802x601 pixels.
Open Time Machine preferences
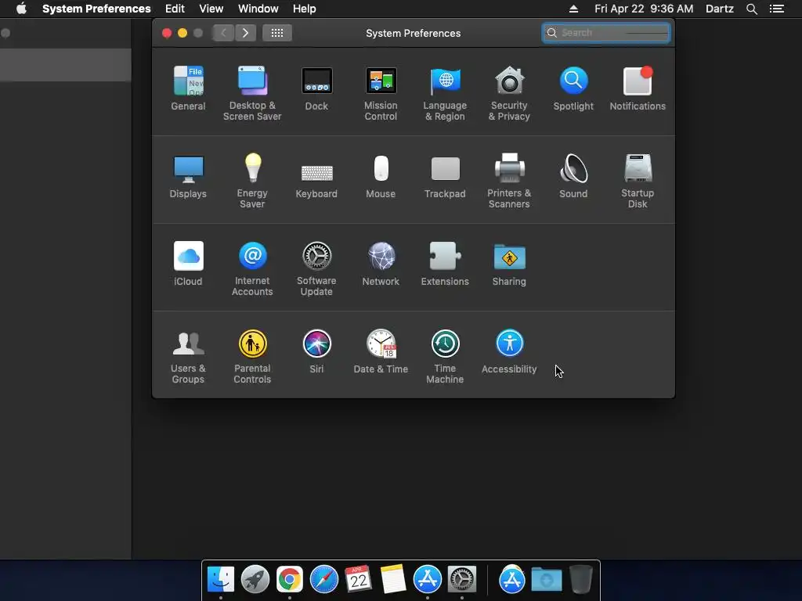445,356
